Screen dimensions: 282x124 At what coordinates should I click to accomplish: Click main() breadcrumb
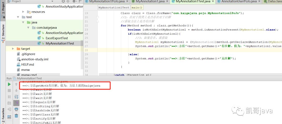137,8
